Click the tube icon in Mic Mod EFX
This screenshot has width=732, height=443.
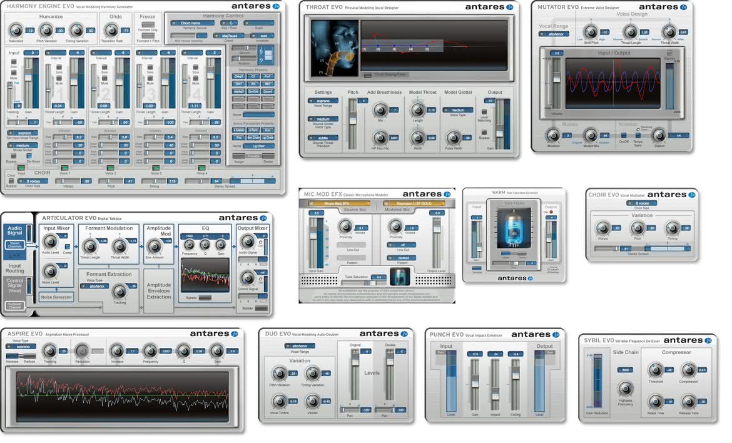pyautogui.click(x=399, y=277)
